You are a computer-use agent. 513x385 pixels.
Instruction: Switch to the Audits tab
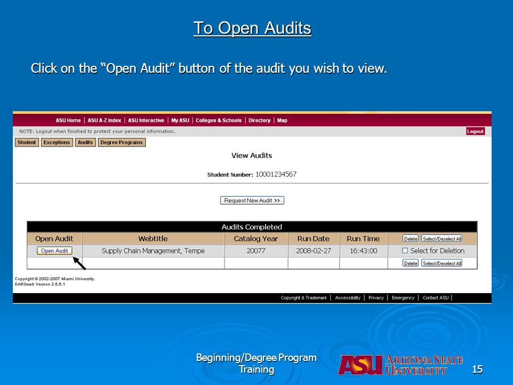tap(85, 142)
